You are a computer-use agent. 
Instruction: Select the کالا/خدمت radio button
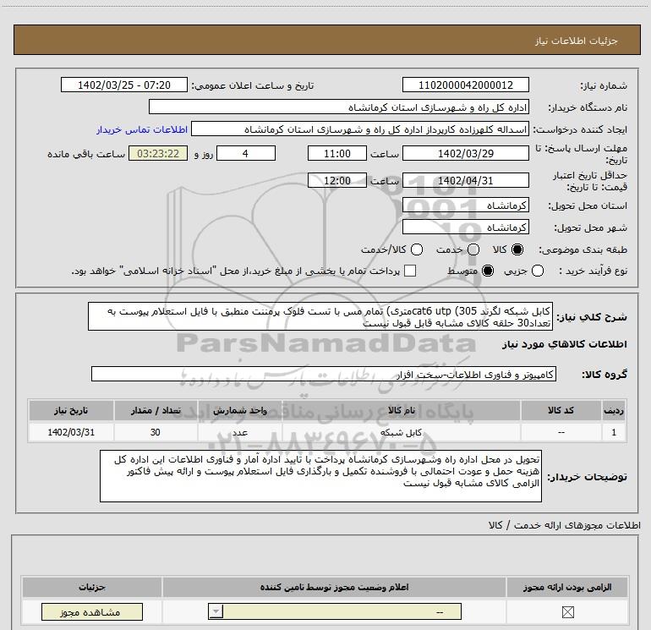pyautogui.click(x=417, y=249)
